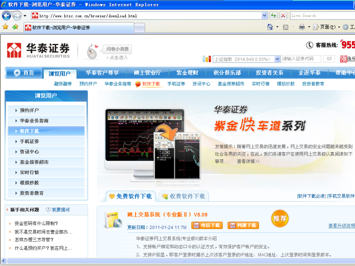Select 软件下载 in left sidebar

(x=46, y=131)
